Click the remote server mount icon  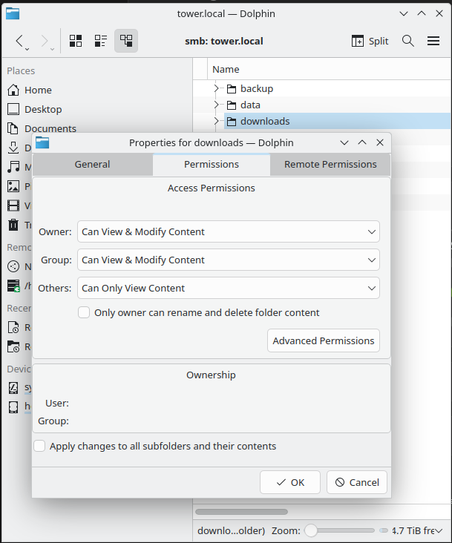click(x=13, y=286)
